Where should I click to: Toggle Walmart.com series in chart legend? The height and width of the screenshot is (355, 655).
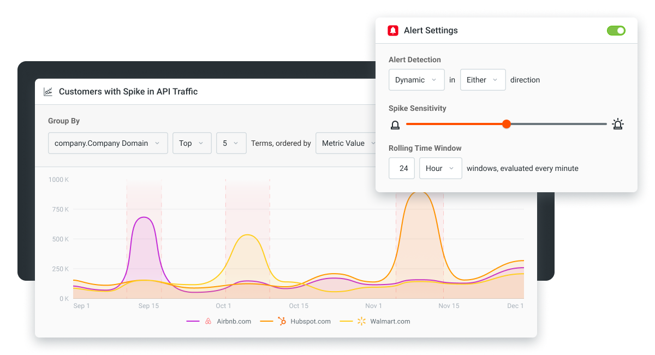375,321
